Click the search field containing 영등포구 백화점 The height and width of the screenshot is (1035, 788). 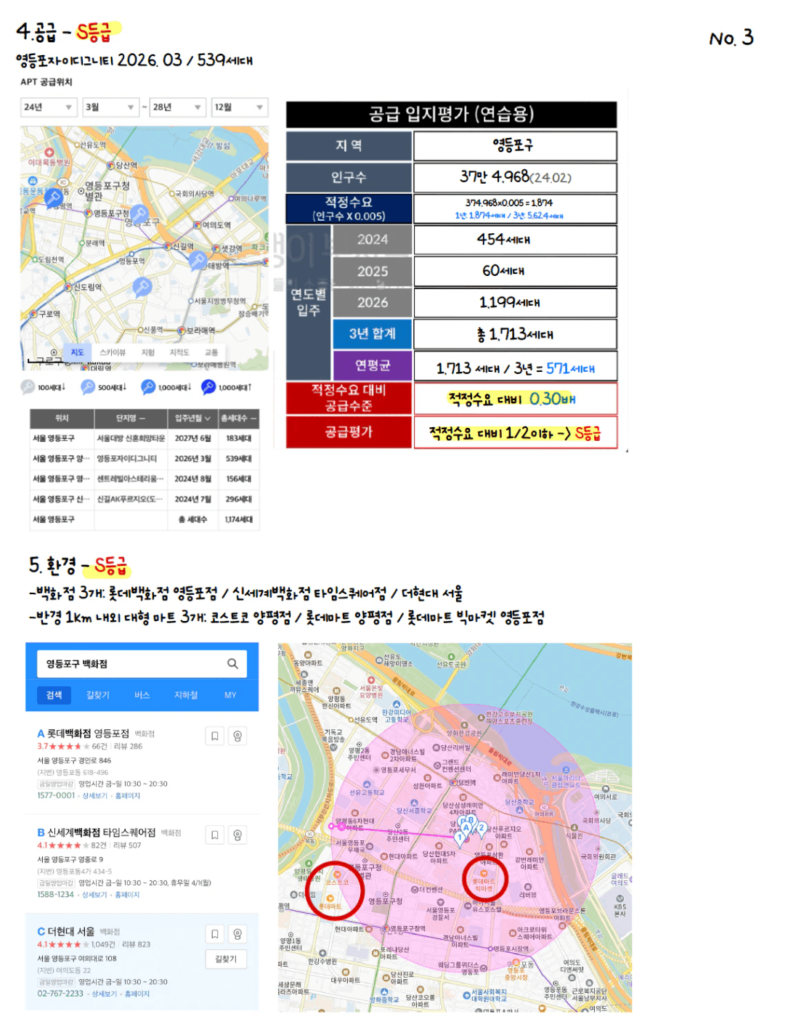click(x=142, y=664)
